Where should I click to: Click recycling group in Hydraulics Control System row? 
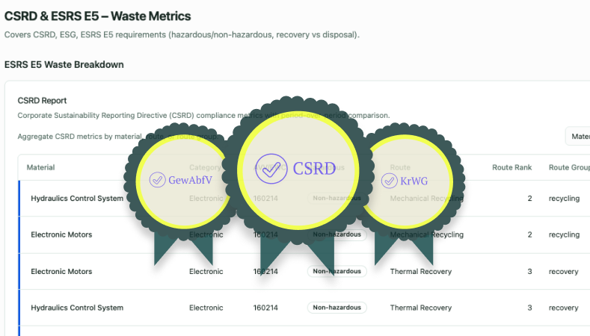tap(564, 199)
